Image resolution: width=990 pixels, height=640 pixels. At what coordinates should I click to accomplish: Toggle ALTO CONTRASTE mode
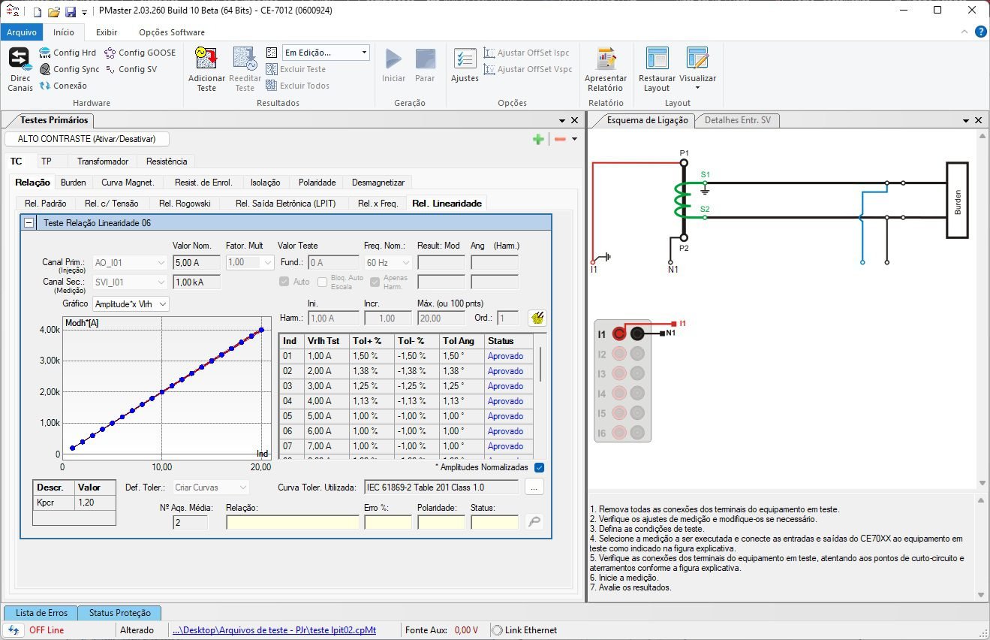coord(86,138)
